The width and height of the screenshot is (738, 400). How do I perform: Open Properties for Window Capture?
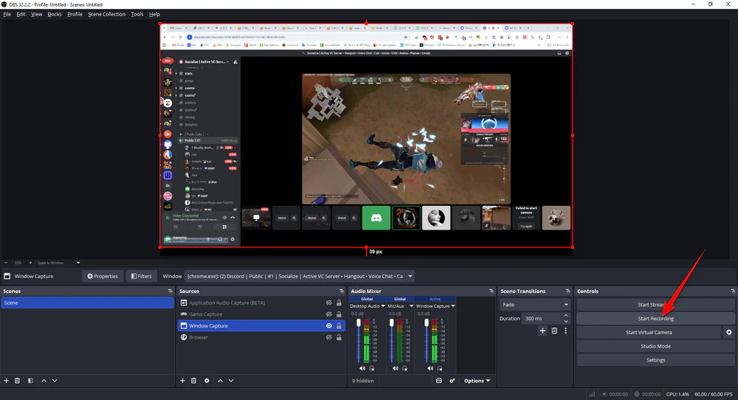103,276
